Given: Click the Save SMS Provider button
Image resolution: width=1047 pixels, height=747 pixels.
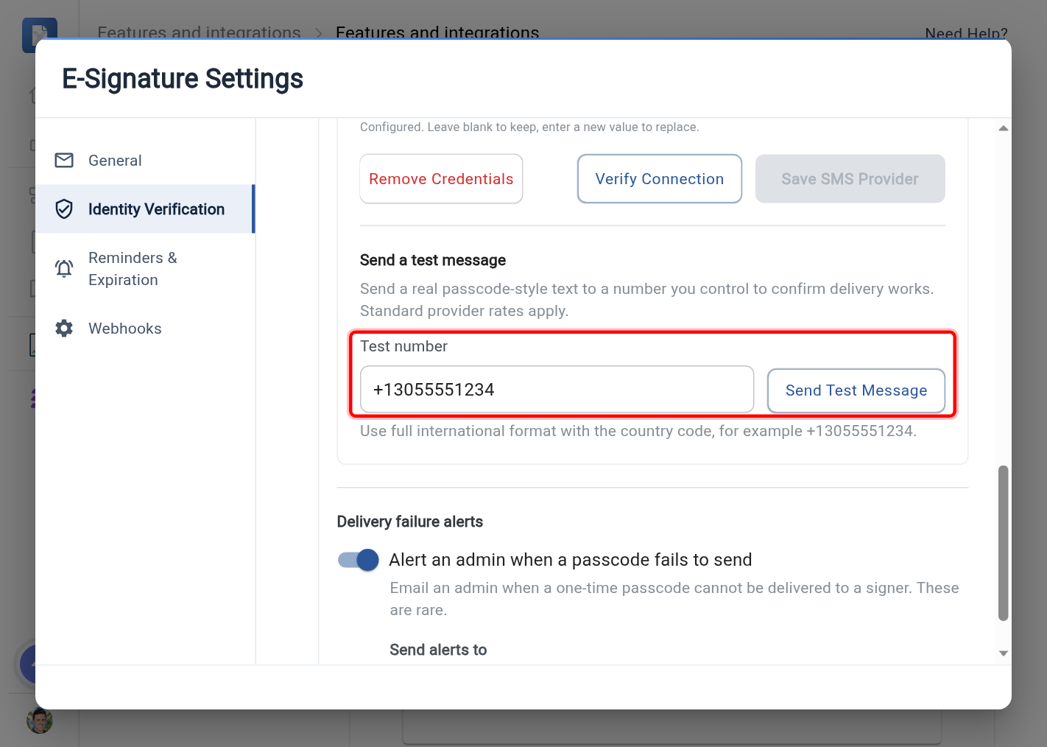Looking at the screenshot, I should (x=850, y=179).
